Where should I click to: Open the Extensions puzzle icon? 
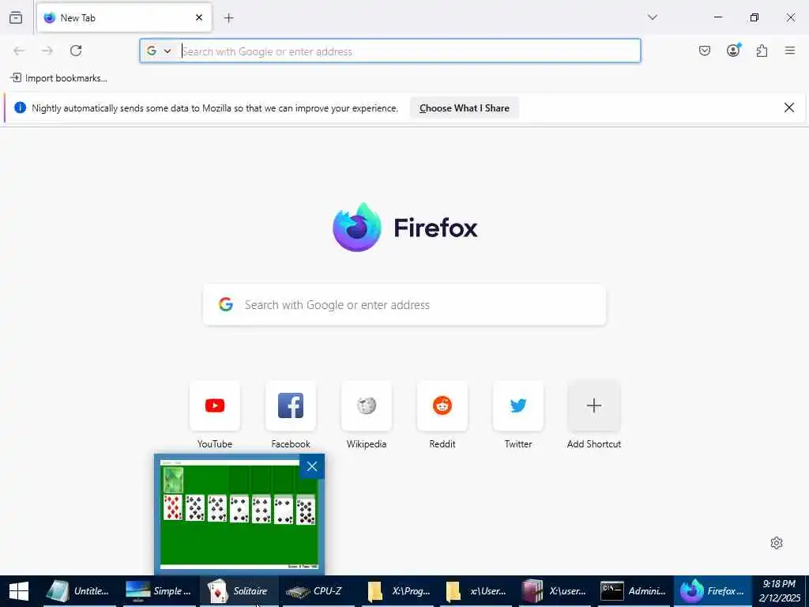coord(762,51)
